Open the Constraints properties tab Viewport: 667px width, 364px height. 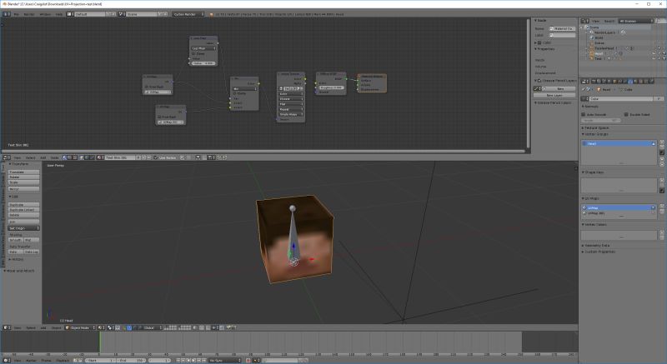(619, 82)
